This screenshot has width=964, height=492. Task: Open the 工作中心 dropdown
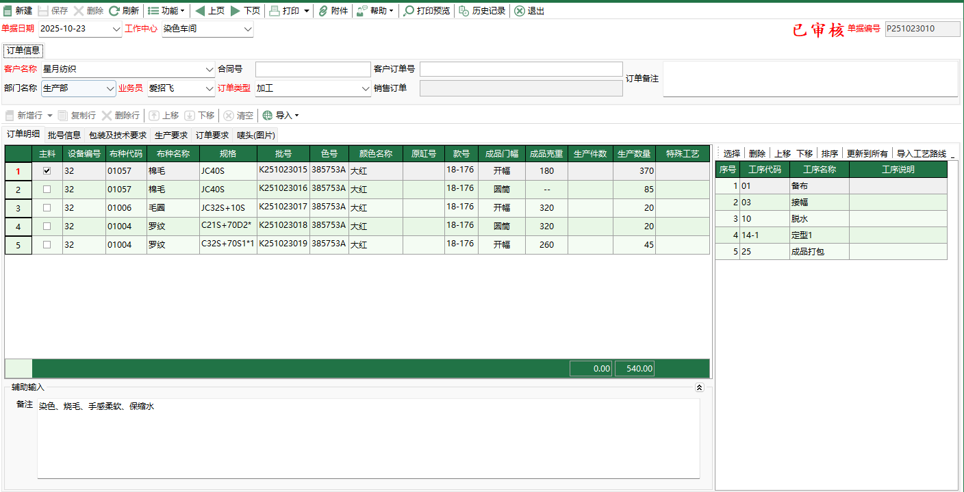(247, 29)
